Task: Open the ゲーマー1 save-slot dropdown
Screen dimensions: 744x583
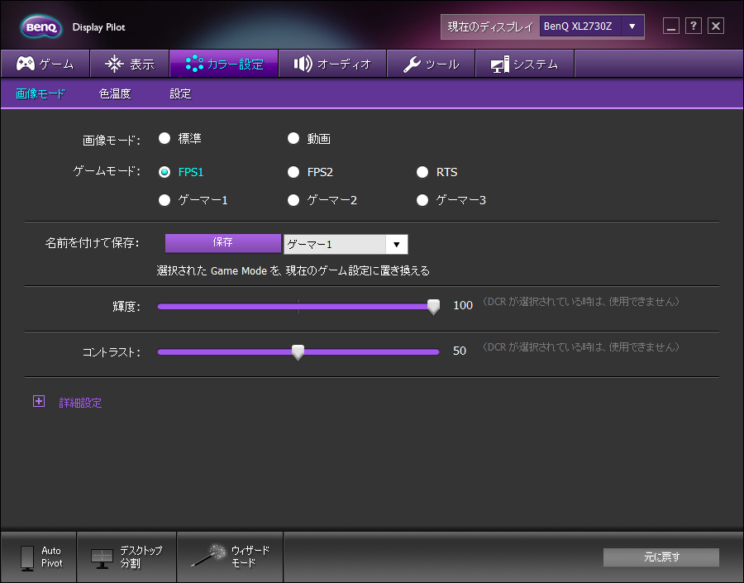Action: pos(346,245)
